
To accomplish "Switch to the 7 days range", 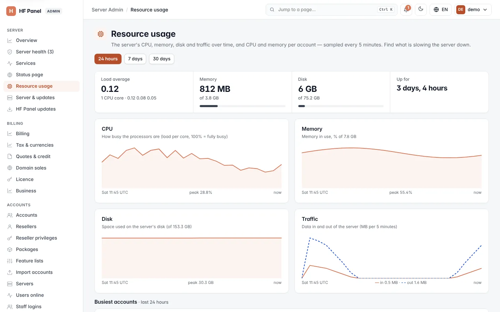I will point(135,59).
